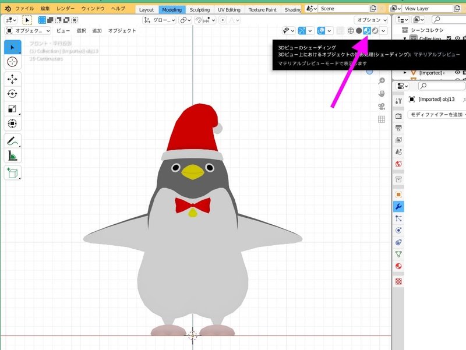
Task: Activate the Rotate tool
Action: [x=12, y=94]
